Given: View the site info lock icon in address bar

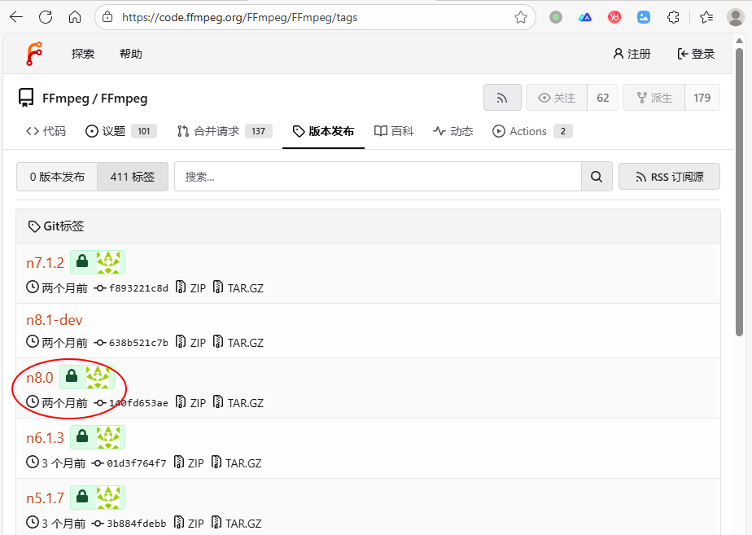Looking at the screenshot, I should (108, 17).
